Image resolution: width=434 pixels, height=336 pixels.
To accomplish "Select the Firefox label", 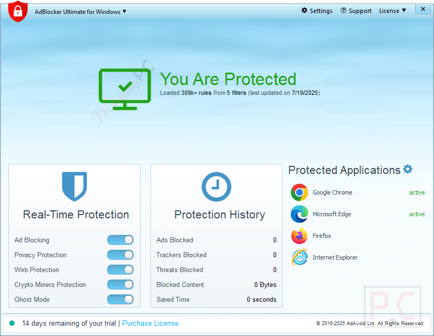I will pyautogui.click(x=322, y=236).
